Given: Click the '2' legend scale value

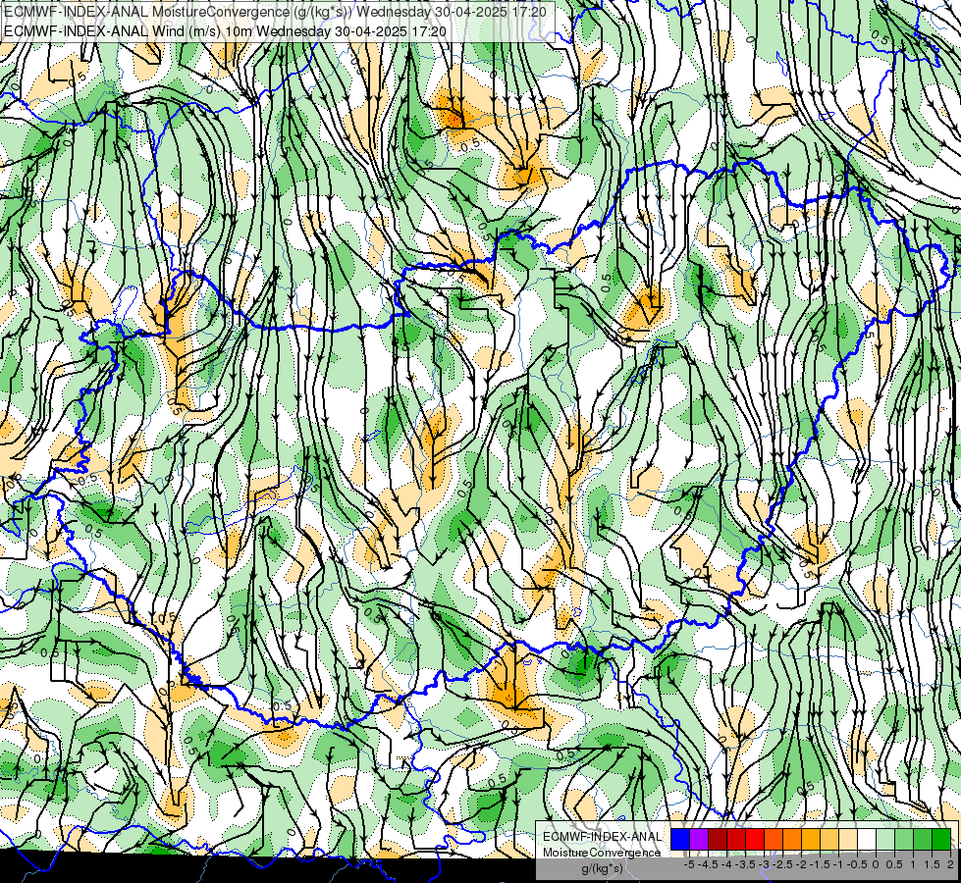Looking at the screenshot, I should tap(950, 864).
